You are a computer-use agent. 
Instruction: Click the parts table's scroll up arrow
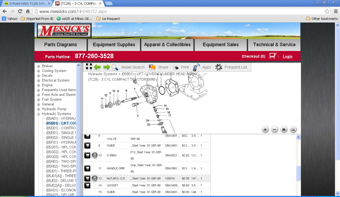tap(298, 137)
